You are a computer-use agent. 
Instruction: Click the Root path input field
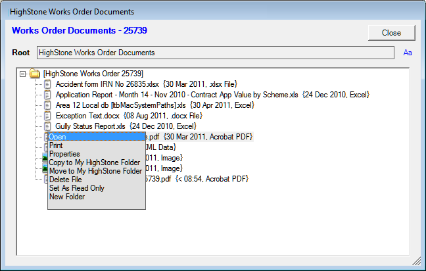coord(216,53)
